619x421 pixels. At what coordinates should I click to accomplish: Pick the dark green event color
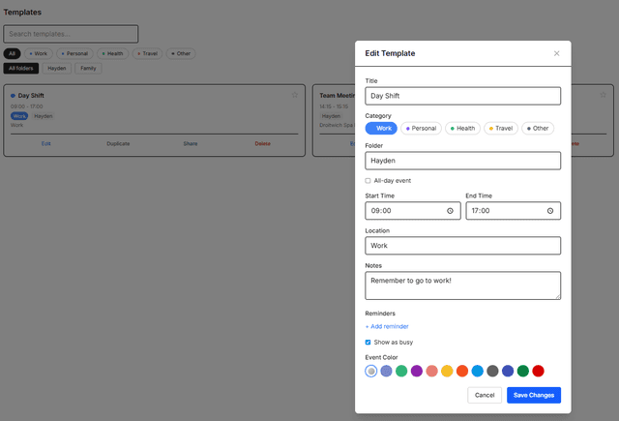click(x=523, y=371)
